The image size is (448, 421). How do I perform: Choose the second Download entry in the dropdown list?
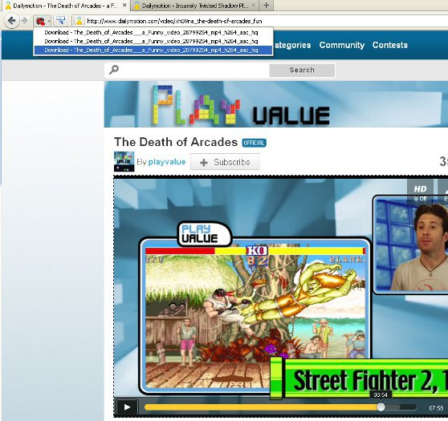point(153,42)
